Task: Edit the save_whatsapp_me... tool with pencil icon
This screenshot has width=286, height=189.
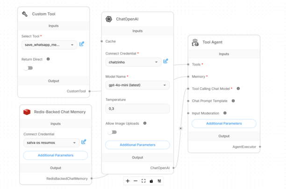Action: tap(82, 44)
